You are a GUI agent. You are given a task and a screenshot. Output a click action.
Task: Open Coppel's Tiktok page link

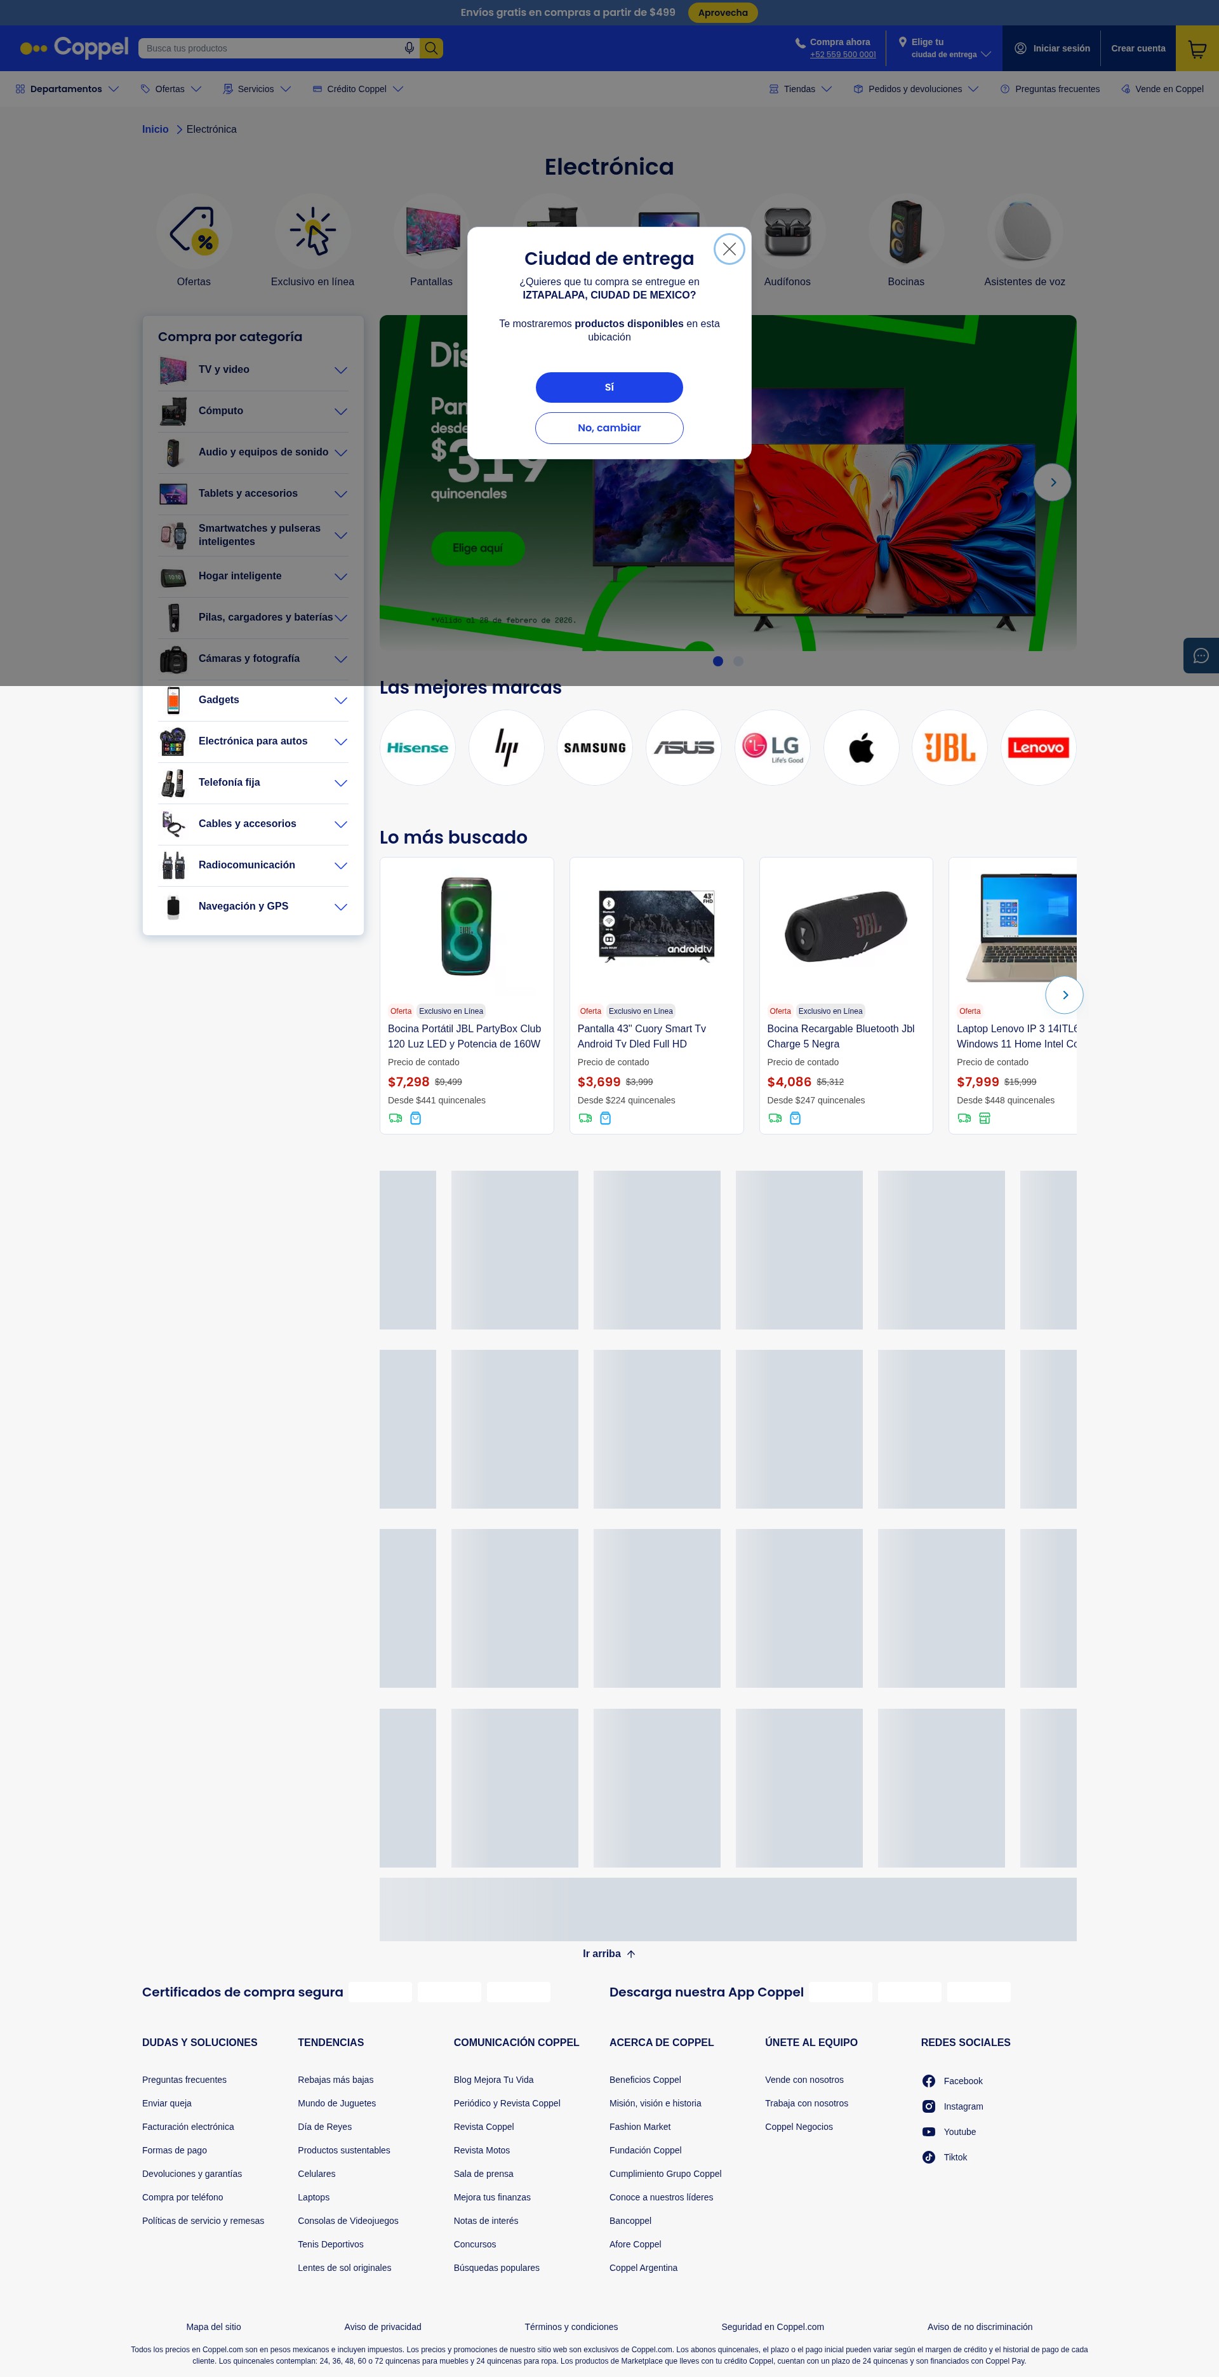944,2157
